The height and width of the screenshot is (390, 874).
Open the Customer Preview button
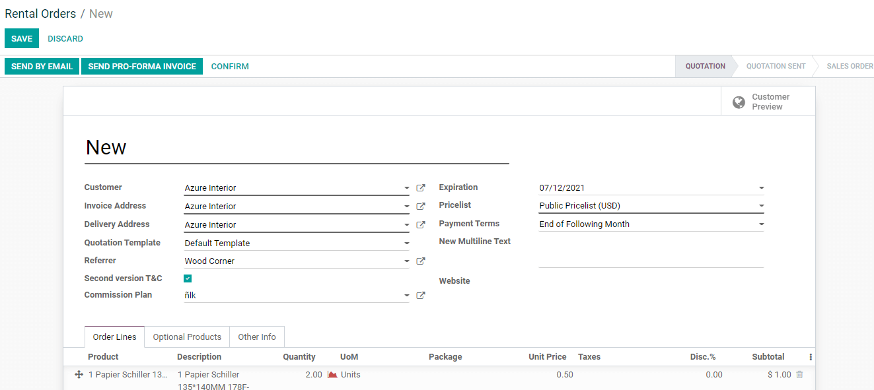[768, 101]
